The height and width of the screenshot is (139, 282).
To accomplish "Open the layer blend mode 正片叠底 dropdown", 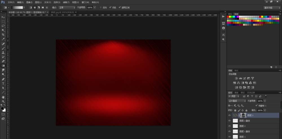I will [x=237, y=101].
